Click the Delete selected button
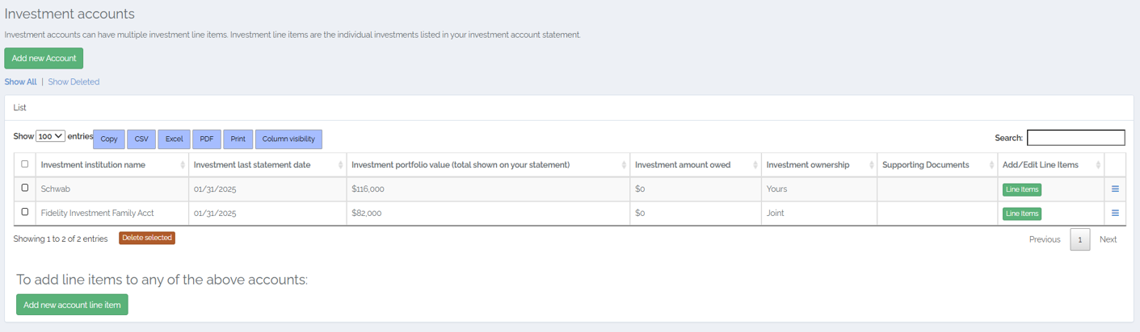The image size is (1140, 332). (147, 239)
